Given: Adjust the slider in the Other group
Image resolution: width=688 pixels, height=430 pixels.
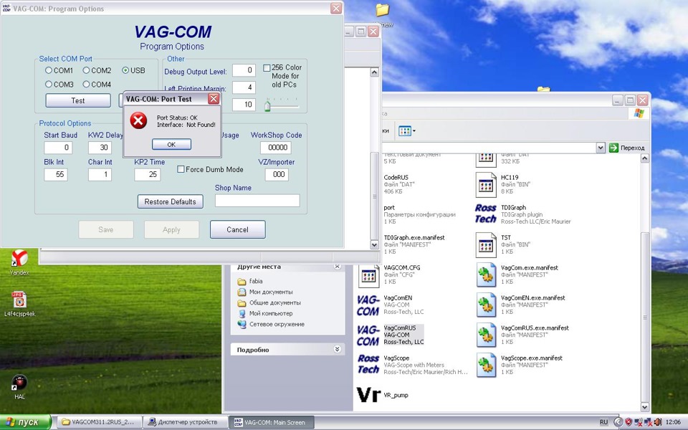Looking at the screenshot, I should [267, 106].
